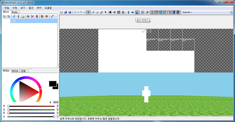Click the save all blue disks icon
The width and height of the screenshot is (235, 122).
click(x=66, y=12)
